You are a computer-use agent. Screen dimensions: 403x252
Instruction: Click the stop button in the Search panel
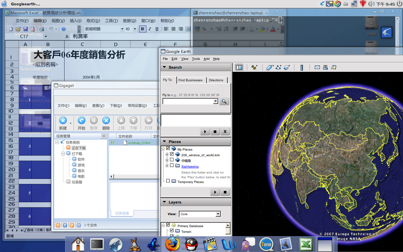(x=215, y=132)
